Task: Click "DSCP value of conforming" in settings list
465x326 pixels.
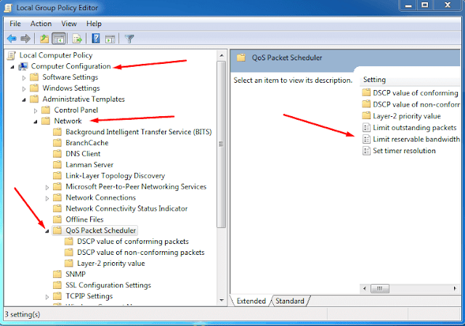Action: point(415,93)
